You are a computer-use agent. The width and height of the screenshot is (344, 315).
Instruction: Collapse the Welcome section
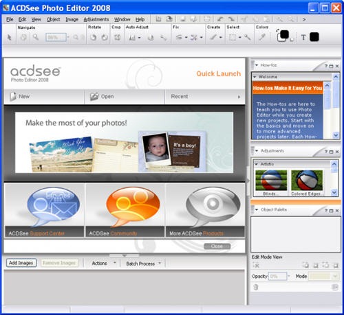pyautogui.click(x=255, y=77)
